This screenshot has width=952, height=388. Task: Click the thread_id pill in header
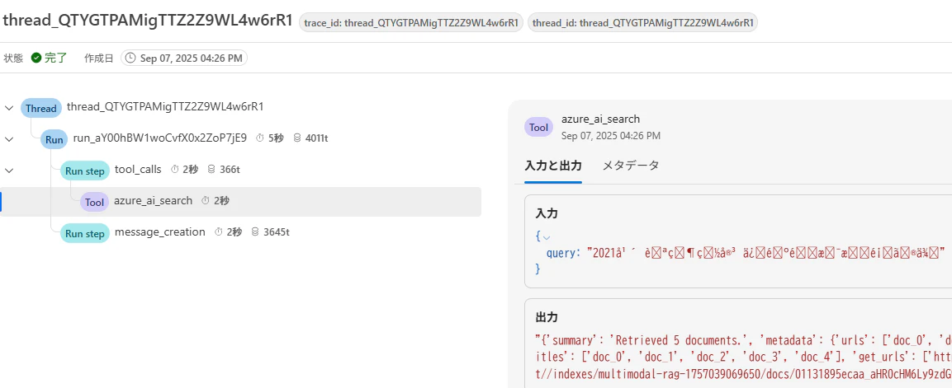pyautogui.click(x=642, y=22)
